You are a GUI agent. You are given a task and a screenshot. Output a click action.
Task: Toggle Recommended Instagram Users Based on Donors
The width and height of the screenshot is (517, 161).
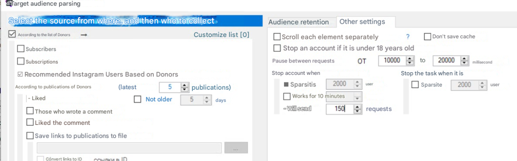tap(20, 74)
